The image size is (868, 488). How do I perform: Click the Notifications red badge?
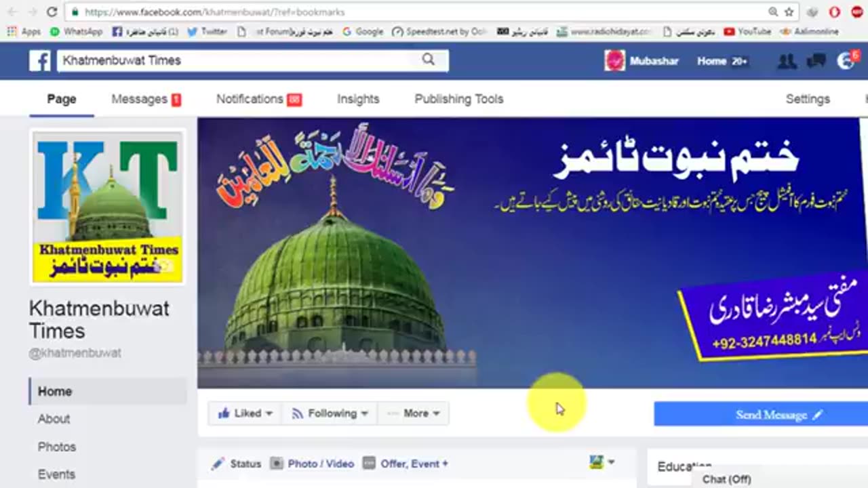click(294, 100)
